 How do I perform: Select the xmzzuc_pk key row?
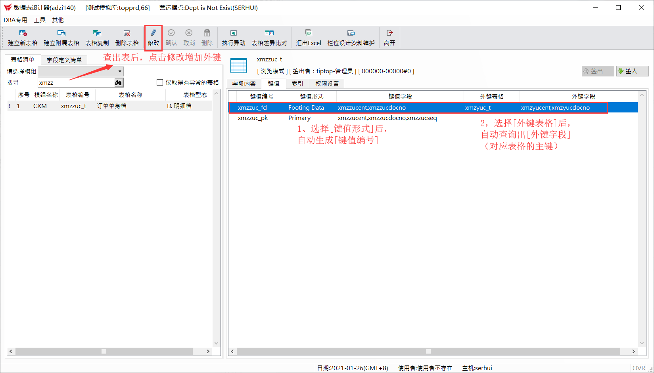pos(433,118)
